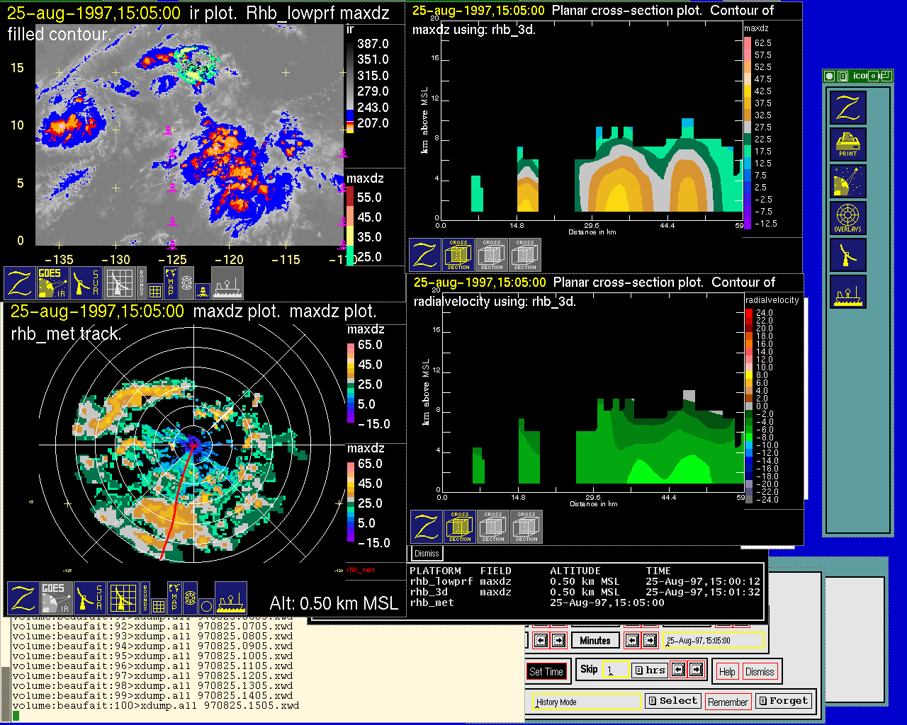Click the active Cross Section icon in the radialvelocity plot
The height and width of the screenshot is (725, 907).
click(459, 527)
